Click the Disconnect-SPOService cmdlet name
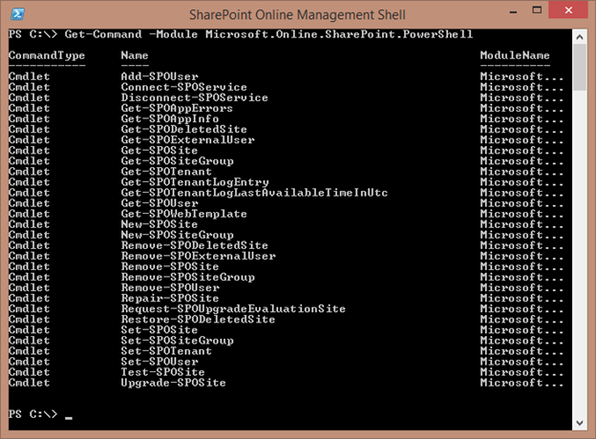Screen dimensions: 596x439 point(195,97)
